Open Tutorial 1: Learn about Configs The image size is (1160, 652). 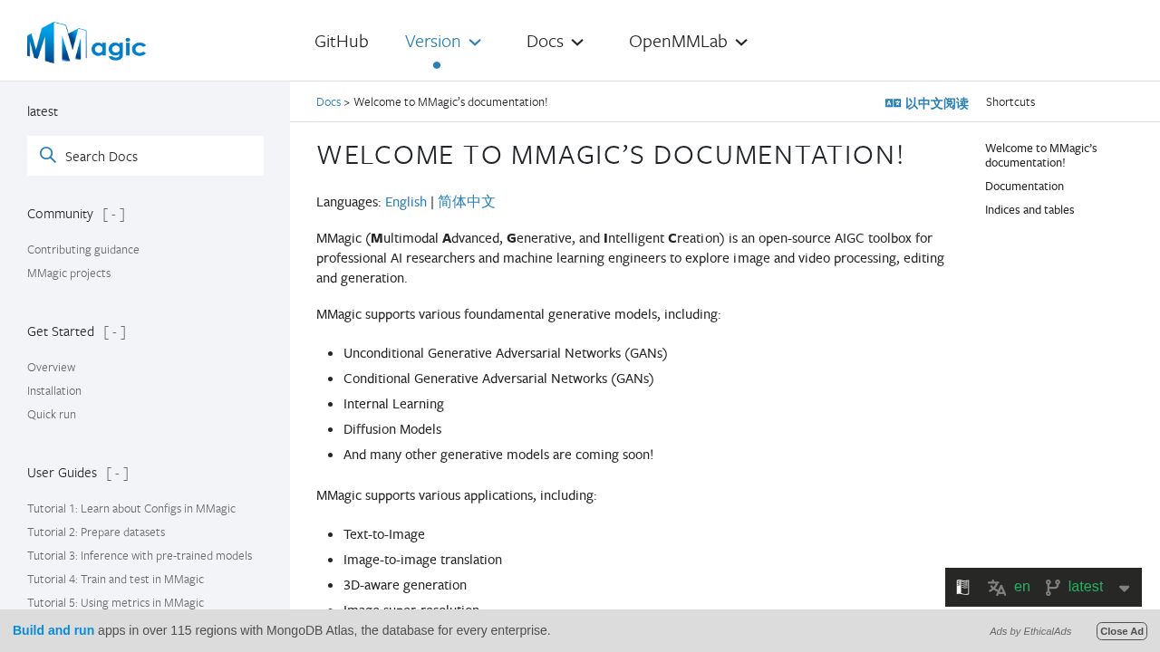tap(131, 508)
